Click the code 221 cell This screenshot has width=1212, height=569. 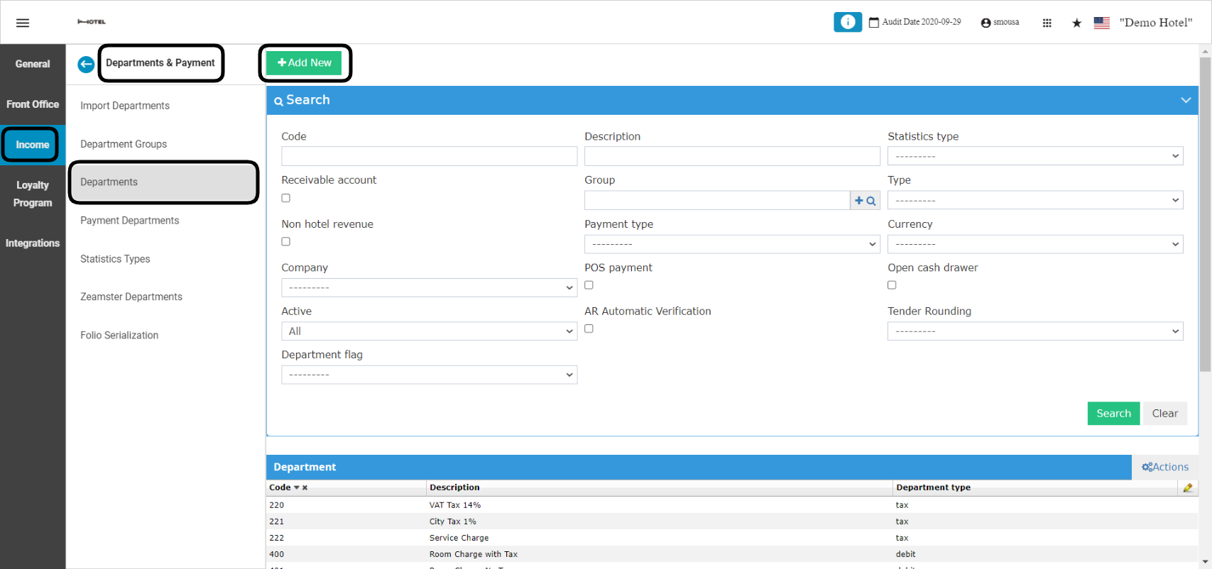[x=276, y=521]
